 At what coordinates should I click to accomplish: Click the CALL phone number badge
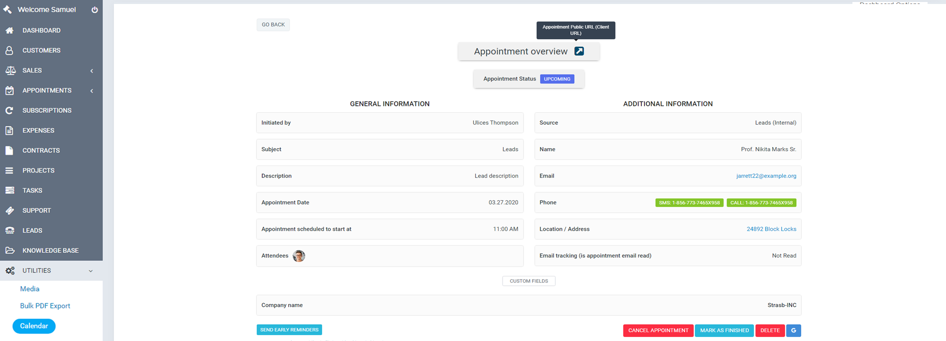pos(761,203)
